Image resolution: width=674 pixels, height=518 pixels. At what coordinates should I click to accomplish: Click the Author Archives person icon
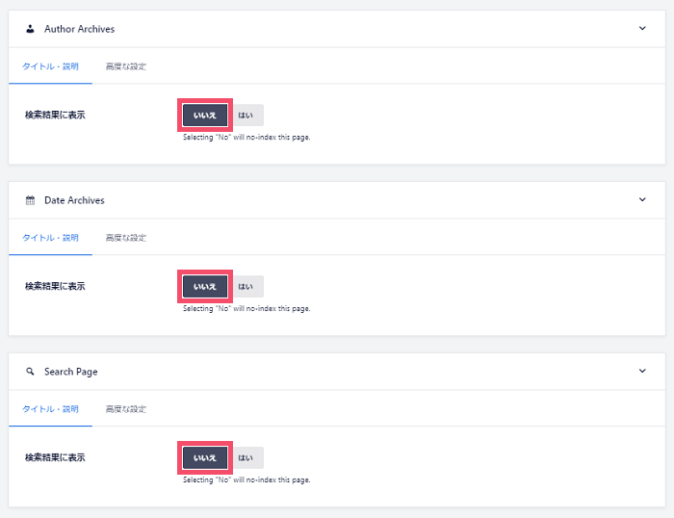tap(30, 29)
